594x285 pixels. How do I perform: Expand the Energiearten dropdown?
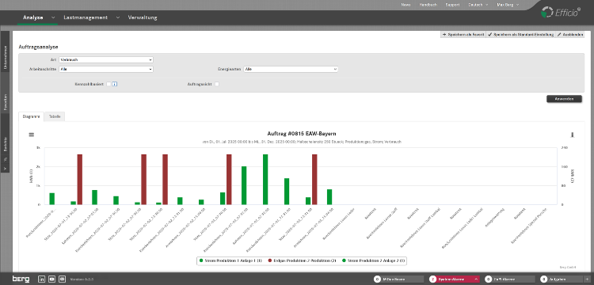tap(291, 69)
